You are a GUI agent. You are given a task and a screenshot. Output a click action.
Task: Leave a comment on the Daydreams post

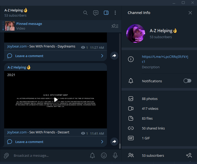tap(56, 56)
